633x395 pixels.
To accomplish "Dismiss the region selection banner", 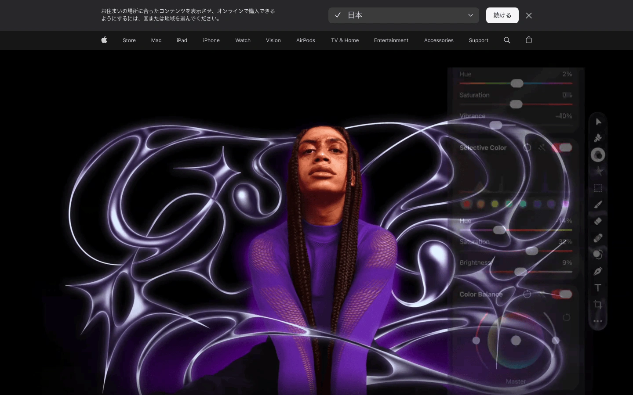I will tap(529, 15).
